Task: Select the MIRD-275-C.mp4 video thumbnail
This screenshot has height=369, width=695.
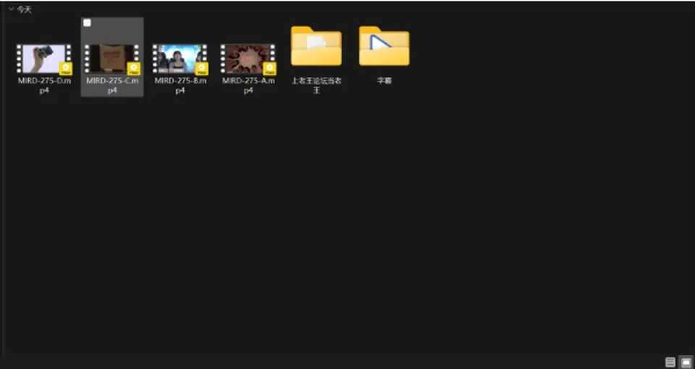Action: pos(112,59)
